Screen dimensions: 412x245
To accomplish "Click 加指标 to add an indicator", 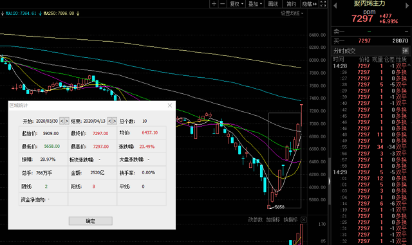I will 273,219.
